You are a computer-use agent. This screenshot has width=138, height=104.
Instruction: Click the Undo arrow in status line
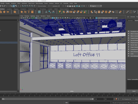[x=2, y=6]
